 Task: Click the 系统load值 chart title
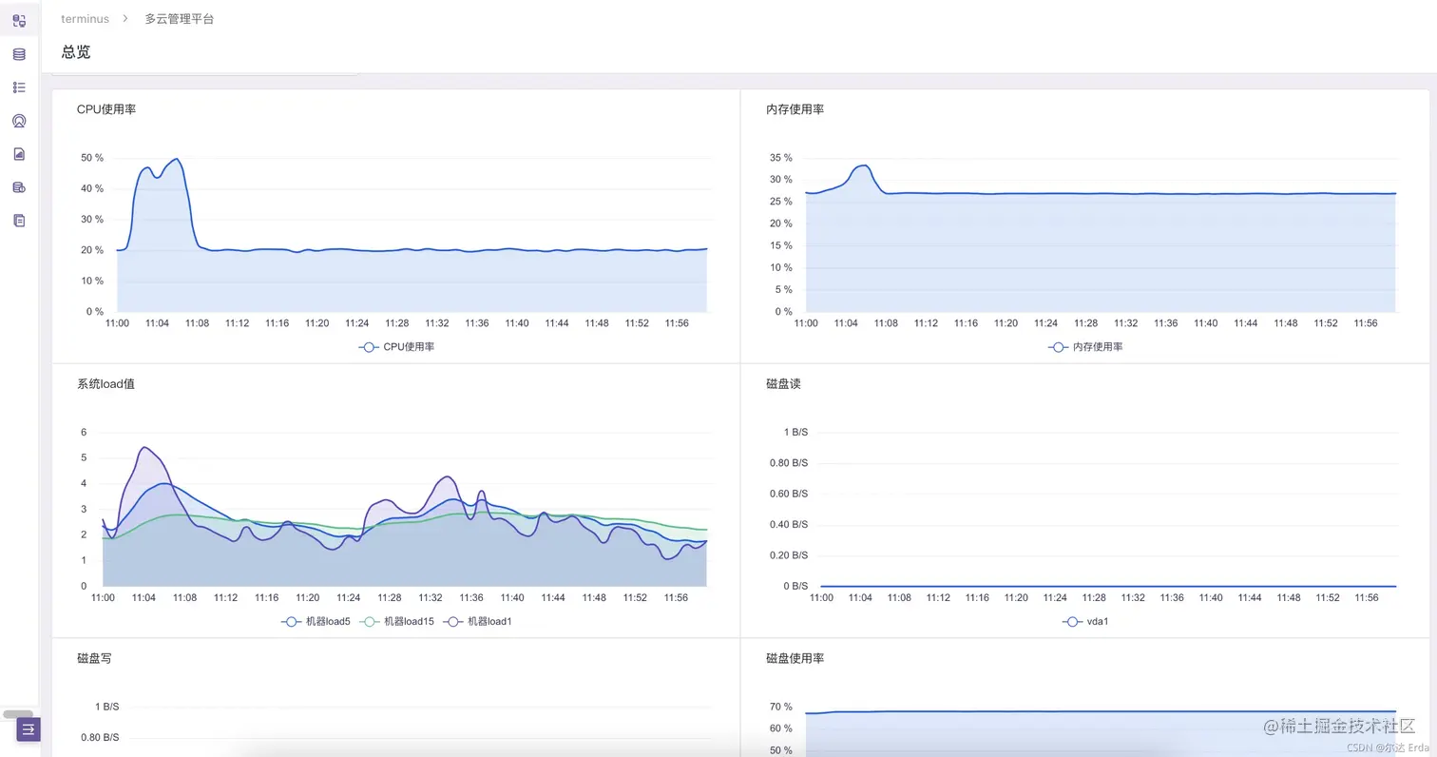105,384
